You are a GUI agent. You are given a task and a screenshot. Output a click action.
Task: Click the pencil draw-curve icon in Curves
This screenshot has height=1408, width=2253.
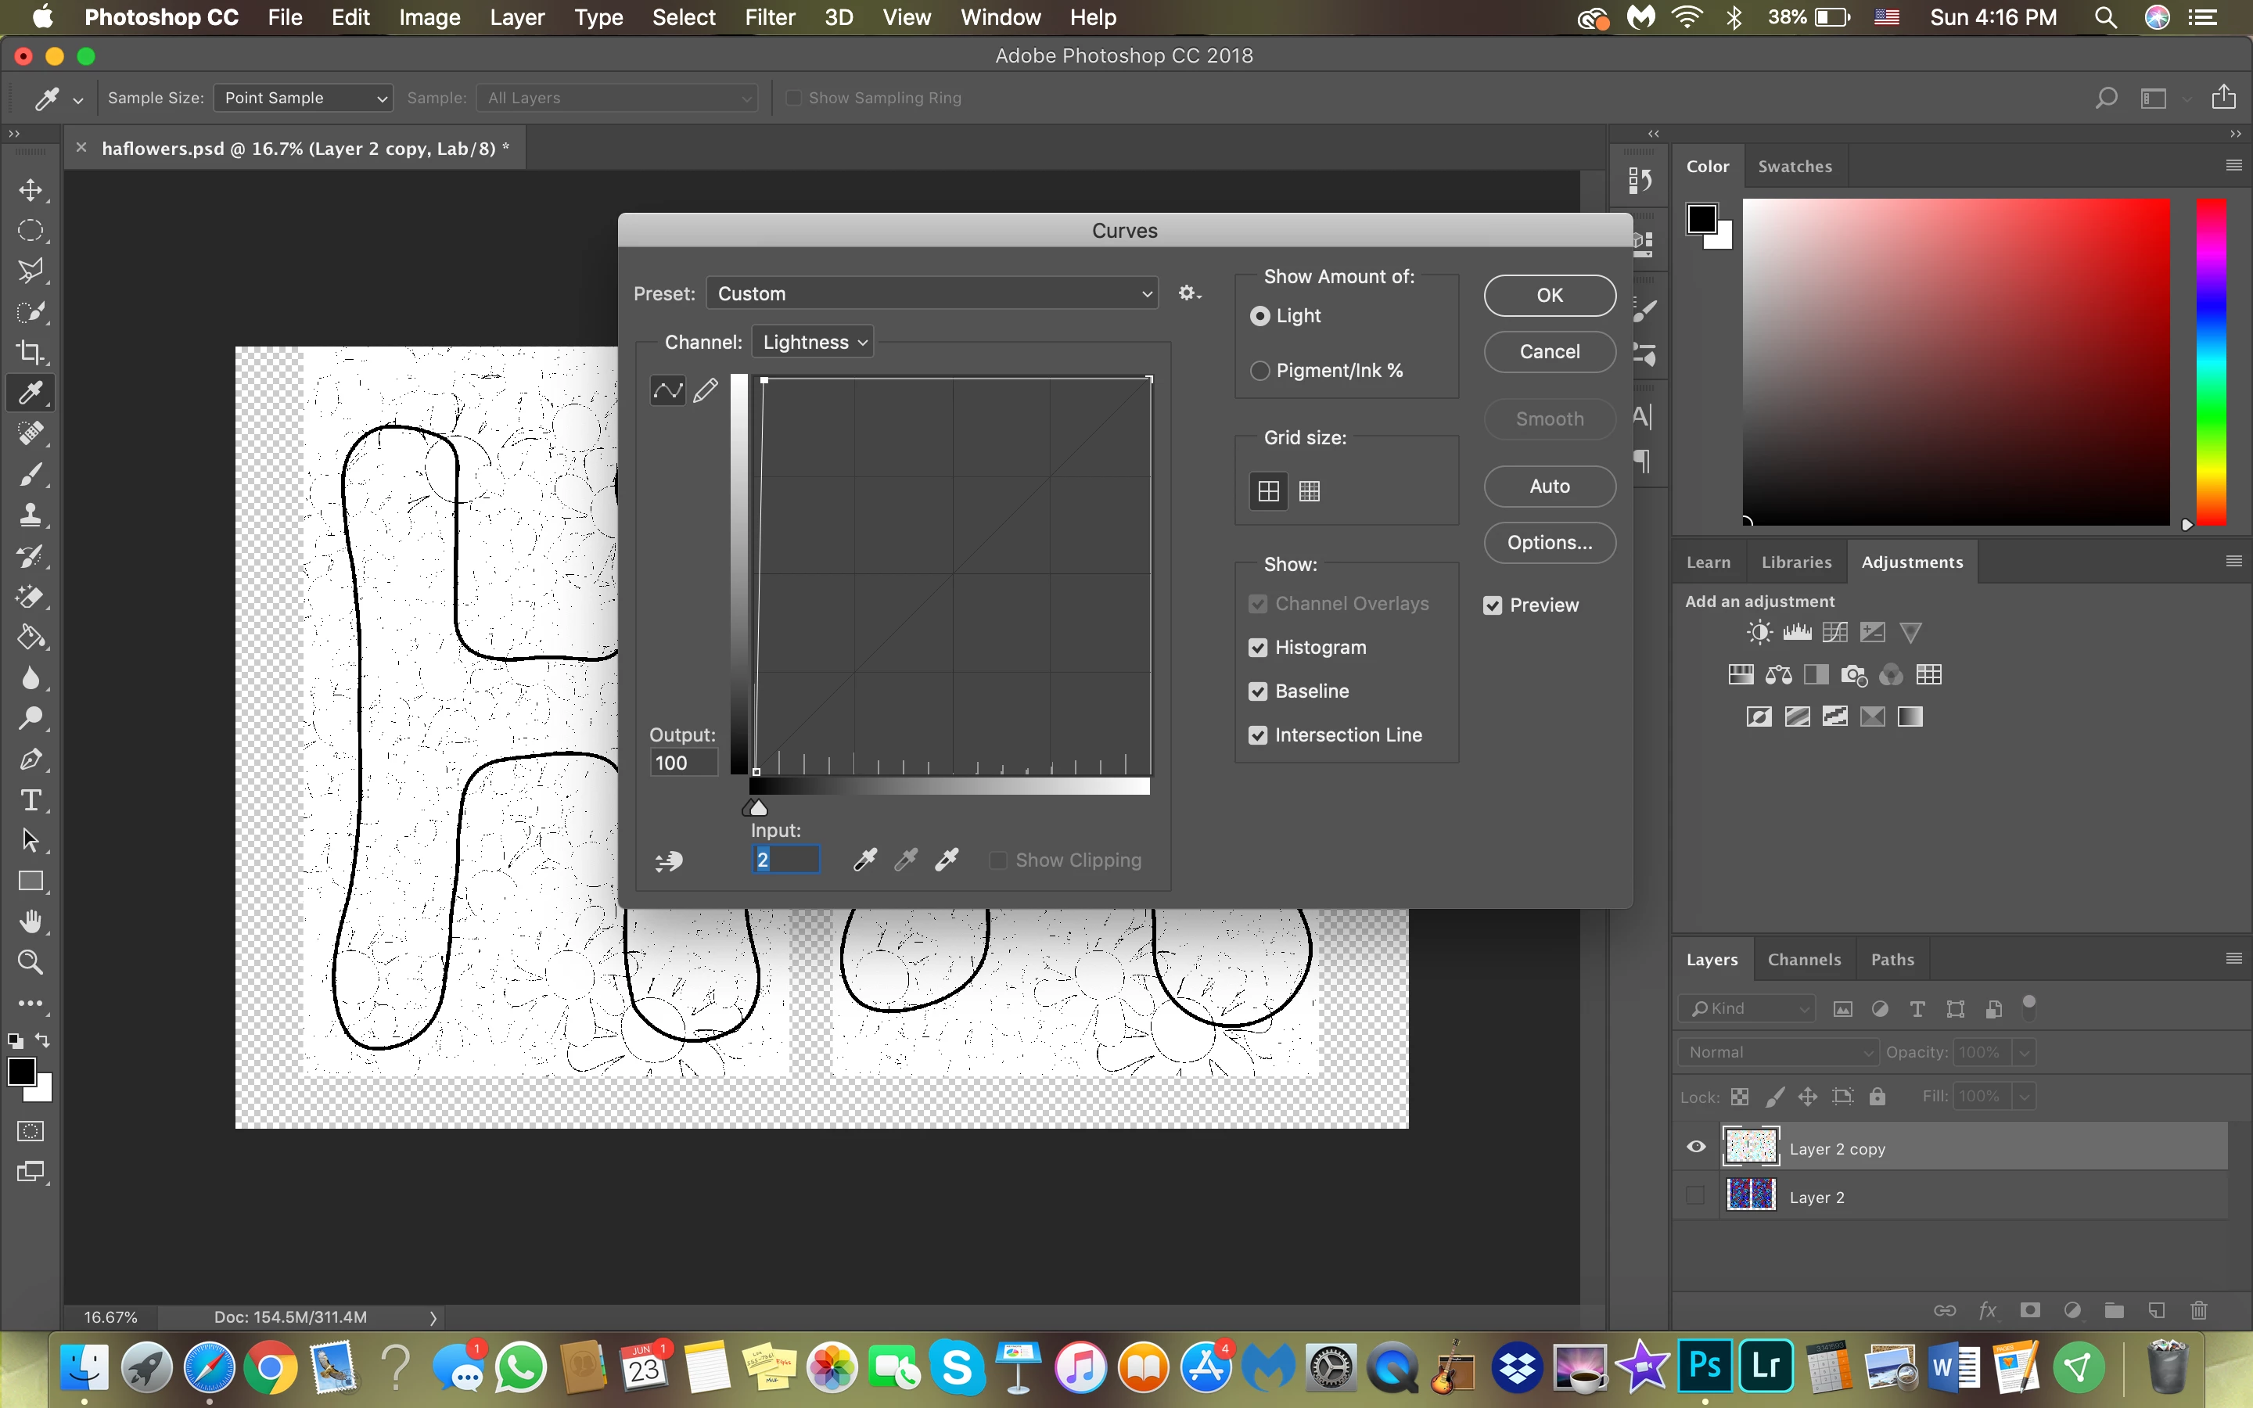click(706, 390)
